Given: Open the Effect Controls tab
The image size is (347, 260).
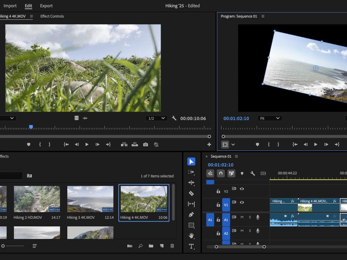Looking at the screenshot, I should point(52,16).
